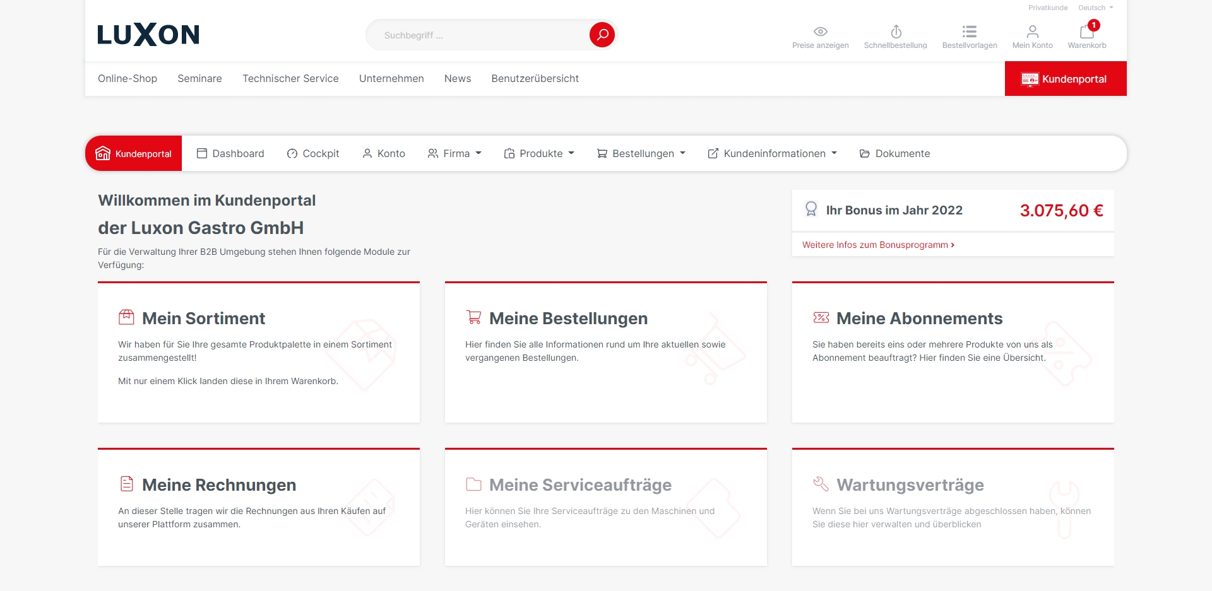Expand the Produkte dropdown menu
The height and width of the screenshot is (591, 1212).
539,153
